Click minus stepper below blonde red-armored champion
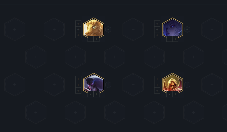This screenshot has height=132, width=227. click(x=169, y=94)
